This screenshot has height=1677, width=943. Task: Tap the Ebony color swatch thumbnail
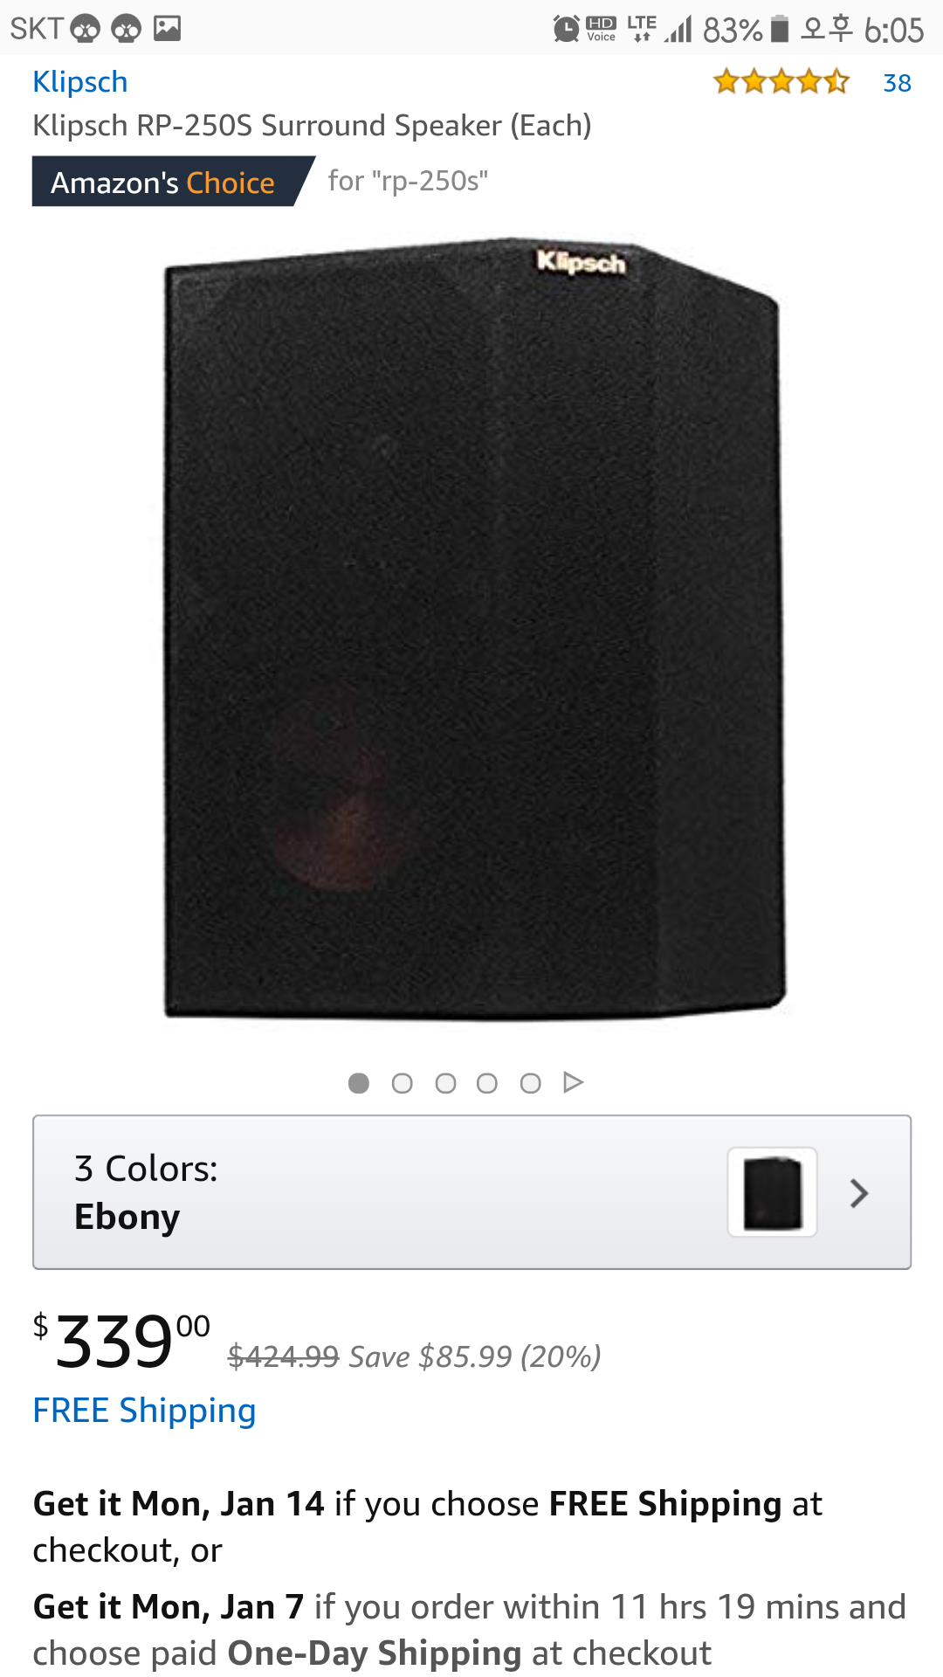pyautogui.click(x=773, y=1192)
